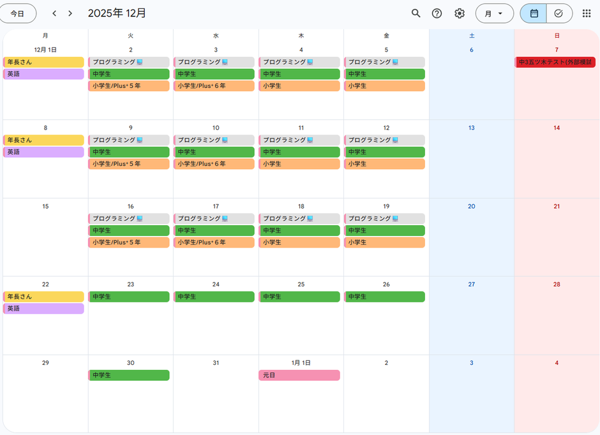Open プログラミング event on December 5
The width and height of the screenshot is (600, 435).
[384, 62]
